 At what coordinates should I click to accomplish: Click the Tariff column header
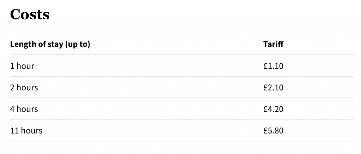tap(273, 44)
